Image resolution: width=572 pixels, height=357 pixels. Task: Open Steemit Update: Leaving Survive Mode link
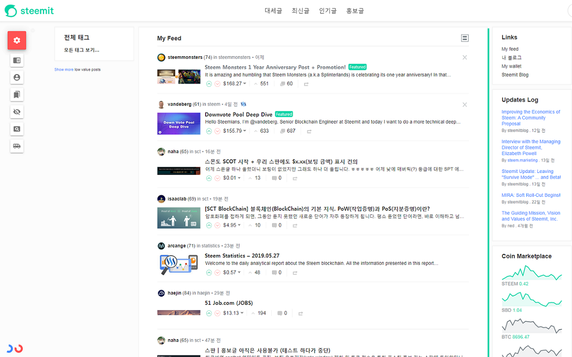(x=531, y=174)
